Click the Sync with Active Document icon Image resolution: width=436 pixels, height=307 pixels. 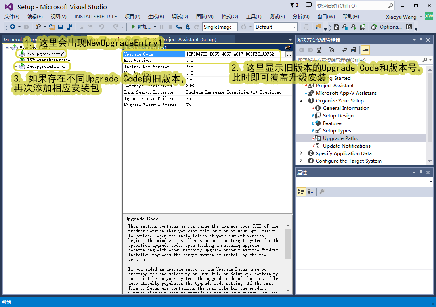click(x=345, y=50)
